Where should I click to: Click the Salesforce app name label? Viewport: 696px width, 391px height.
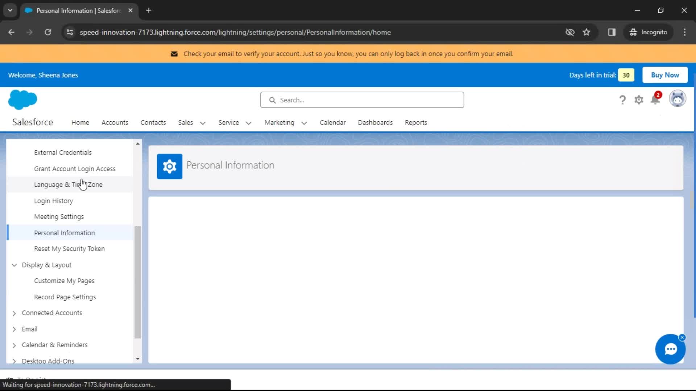click(33, 122)
